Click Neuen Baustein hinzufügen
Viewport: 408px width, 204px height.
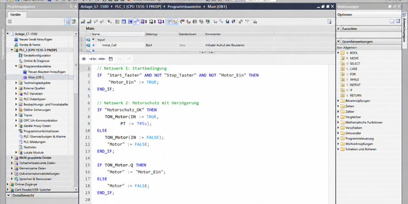click(47, 72)
